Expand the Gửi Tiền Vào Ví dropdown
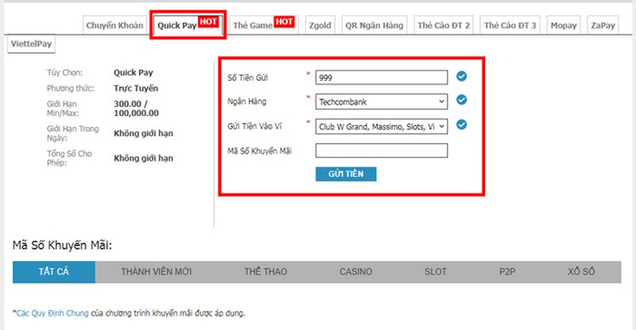Image resolution: width=636 pixels, height=330 pixels. pyautogui.click(x=382, y=126)
